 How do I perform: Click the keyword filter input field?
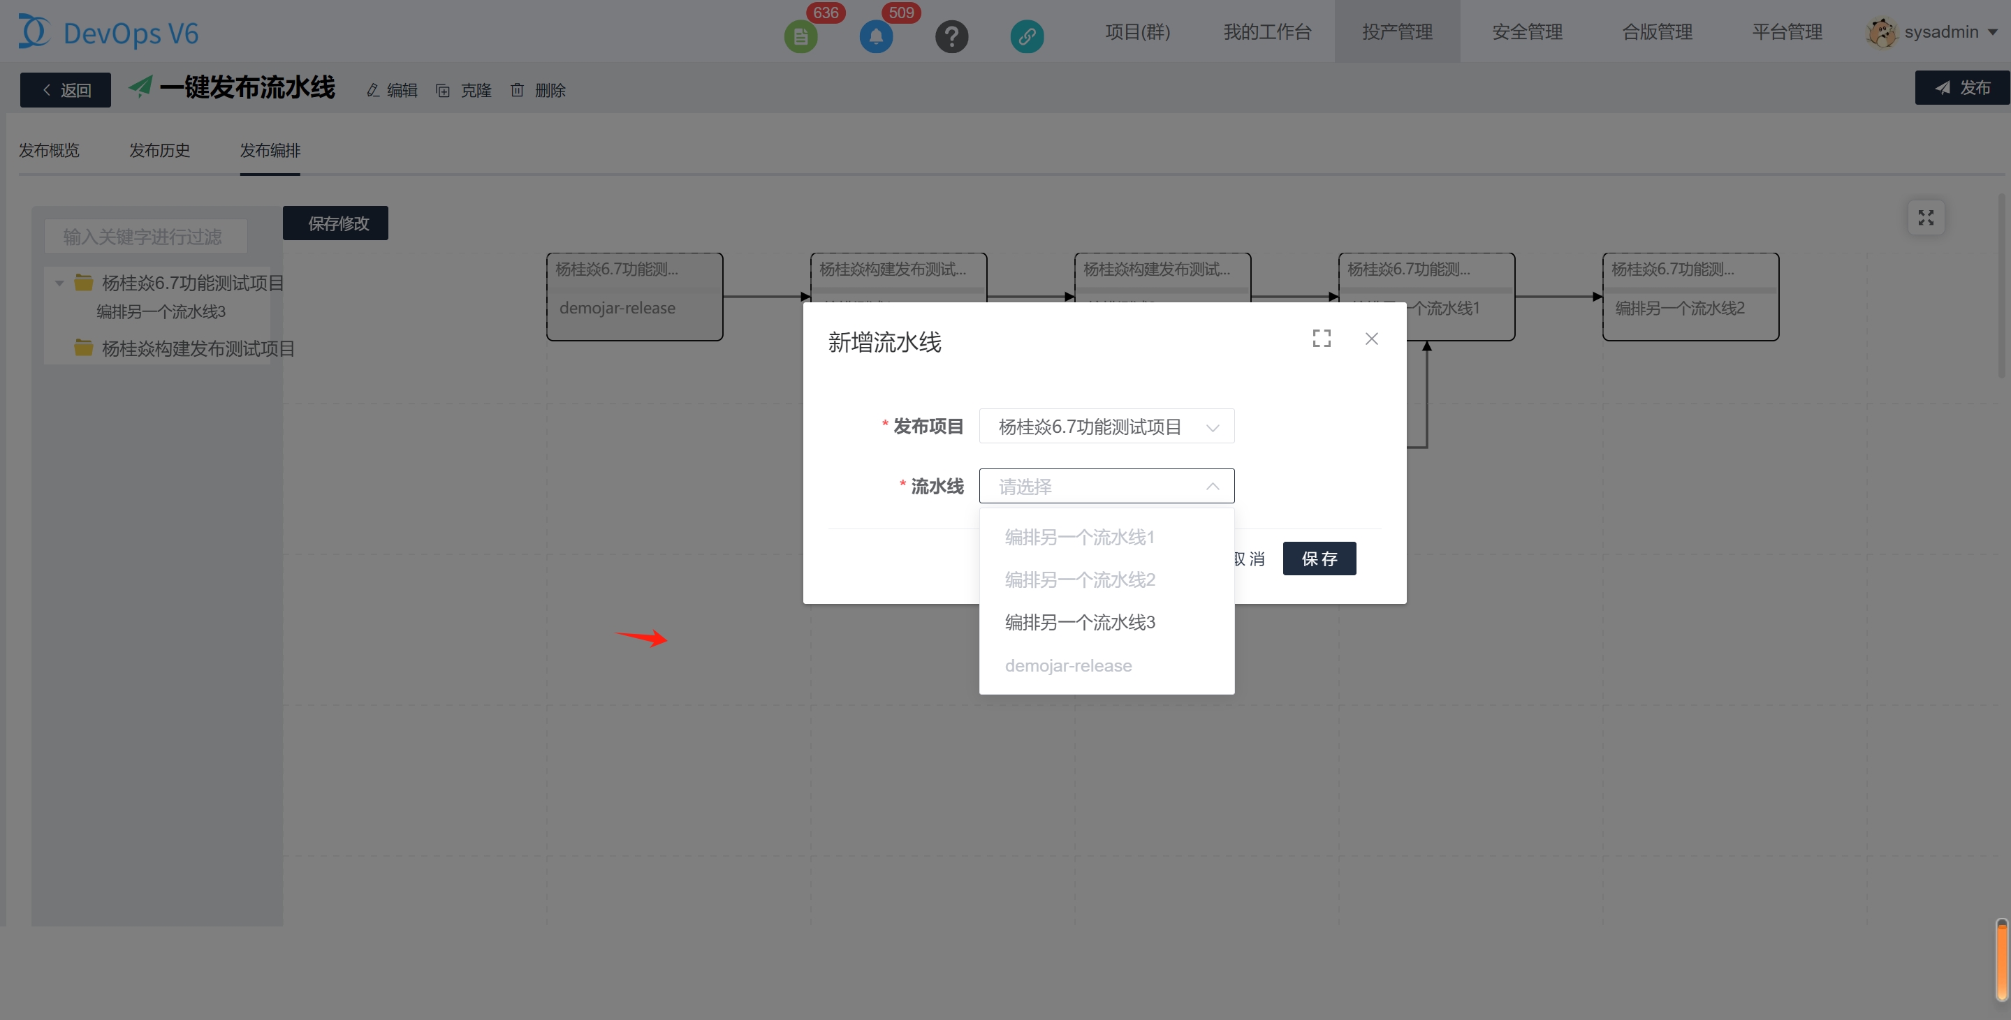tap(145, 236)
